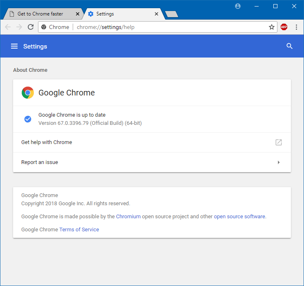Image resolution: width=304 pixels, height=286 pixels.
Task: Open Get help with Chrome external link
Action: click(279, 142)
